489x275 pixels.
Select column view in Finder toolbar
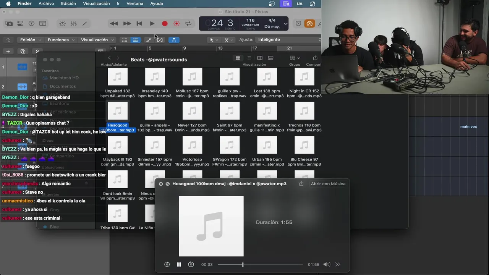260,58
